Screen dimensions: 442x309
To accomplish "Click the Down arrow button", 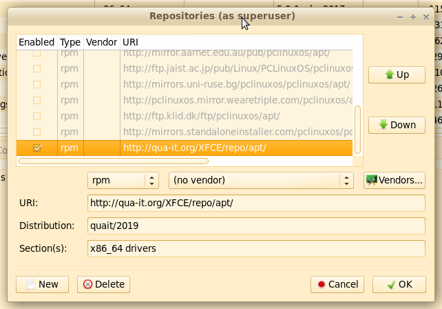I will click(x=397, y=125).
